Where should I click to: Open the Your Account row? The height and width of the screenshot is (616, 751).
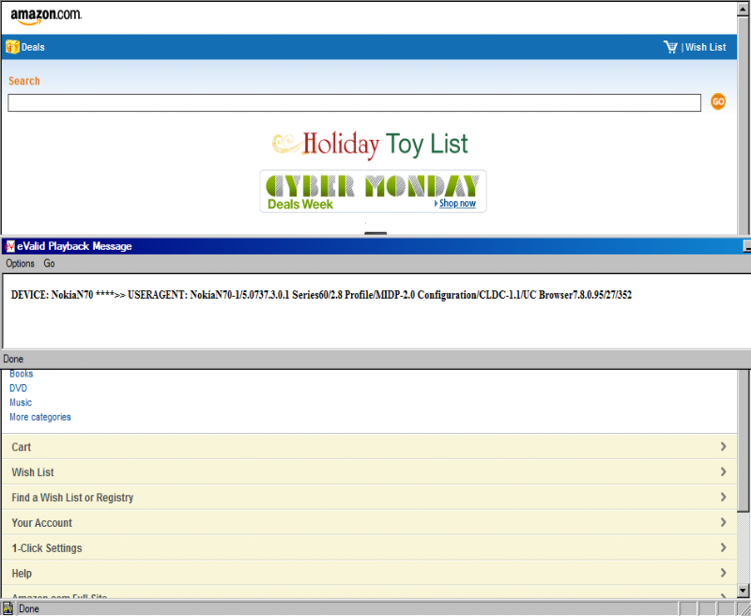(x=369, y=523)
